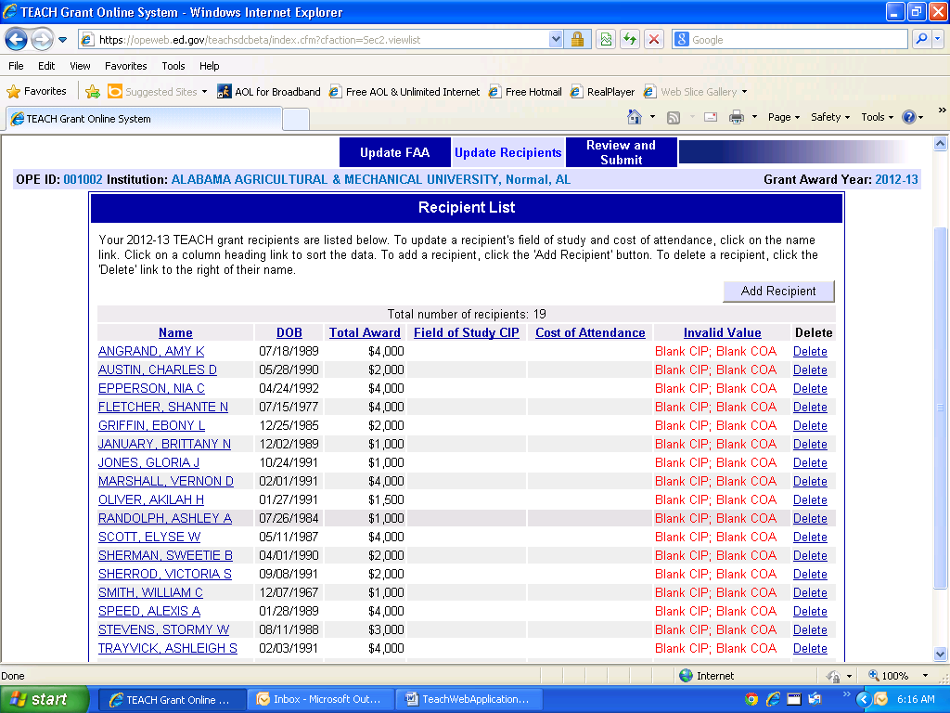Image resolution: width=950 pixels, height=713 pixels.
Task: Click the Refresh page icon
Action: 630,40
